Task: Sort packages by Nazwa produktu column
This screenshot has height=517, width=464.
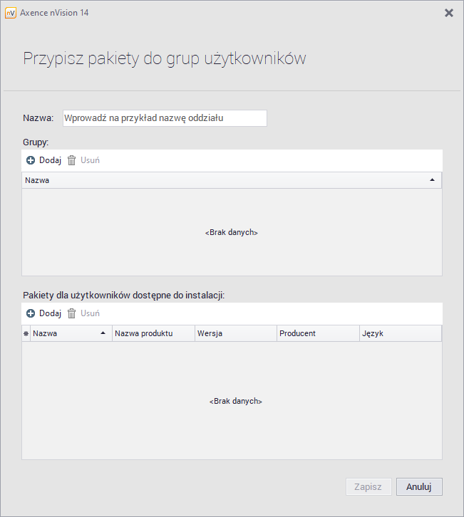Action: 153,333
